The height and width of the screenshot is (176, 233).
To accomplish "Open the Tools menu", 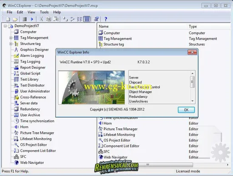I will [x=44, y=12].
